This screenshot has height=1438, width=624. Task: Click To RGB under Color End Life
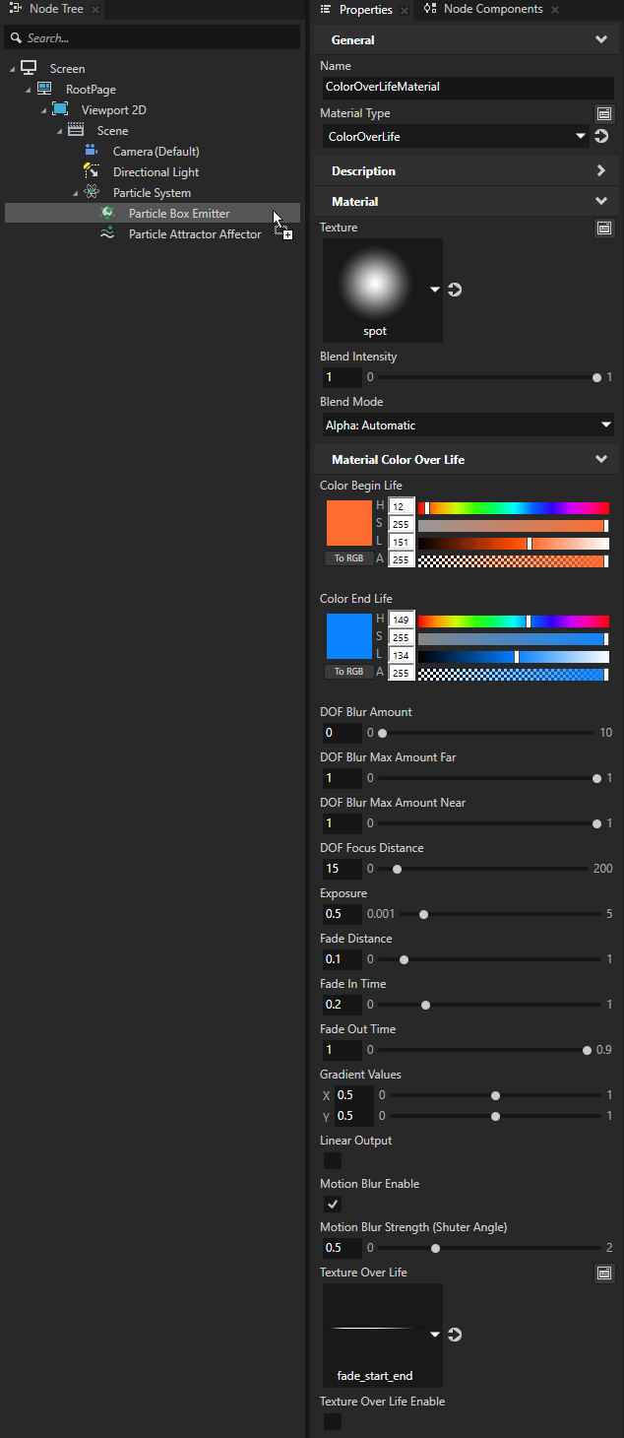(x=349, y=674)
